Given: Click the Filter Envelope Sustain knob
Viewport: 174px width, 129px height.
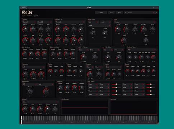Looking at the screenshot, I should (66, 54).
